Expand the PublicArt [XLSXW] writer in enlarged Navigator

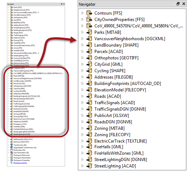(x=82, y=116)
